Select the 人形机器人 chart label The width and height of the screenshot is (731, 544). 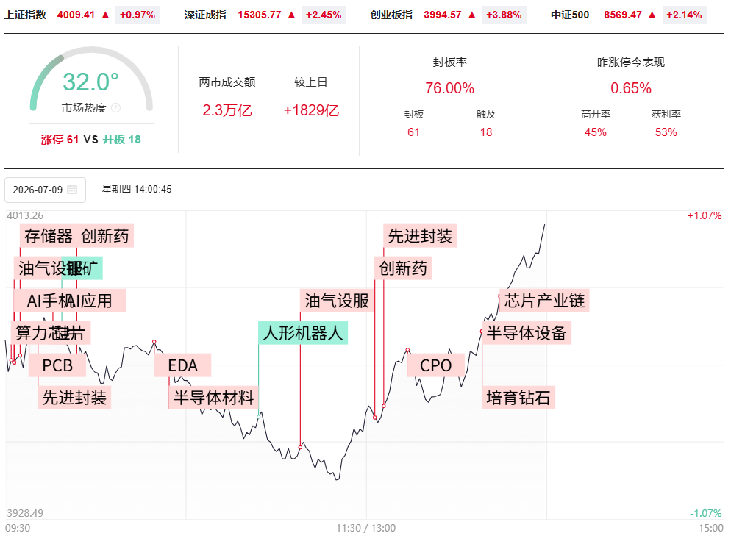(x=303, y=333)
